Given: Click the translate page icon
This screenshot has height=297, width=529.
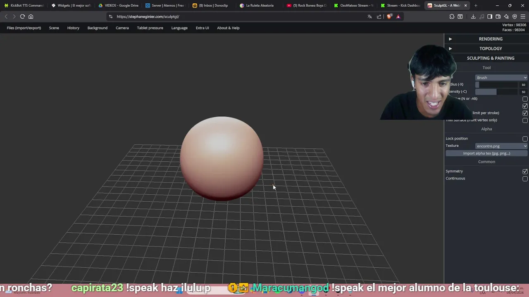Looking at the screenshot, I should 369,16.
